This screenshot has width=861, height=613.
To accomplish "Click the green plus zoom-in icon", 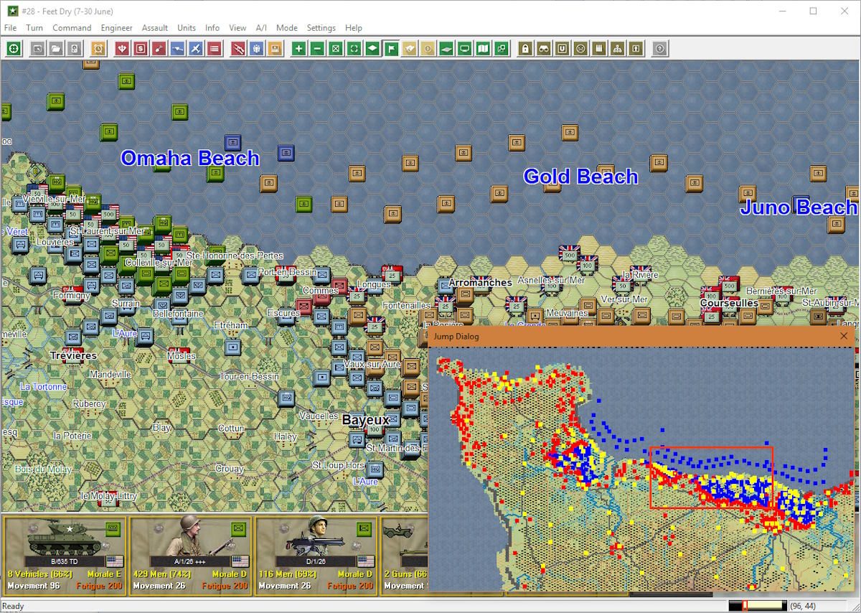I will point(298,49).
